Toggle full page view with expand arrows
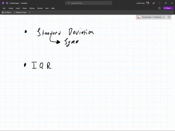The width and height of the screenshot is (175, 131). click(x=169, y=17)
